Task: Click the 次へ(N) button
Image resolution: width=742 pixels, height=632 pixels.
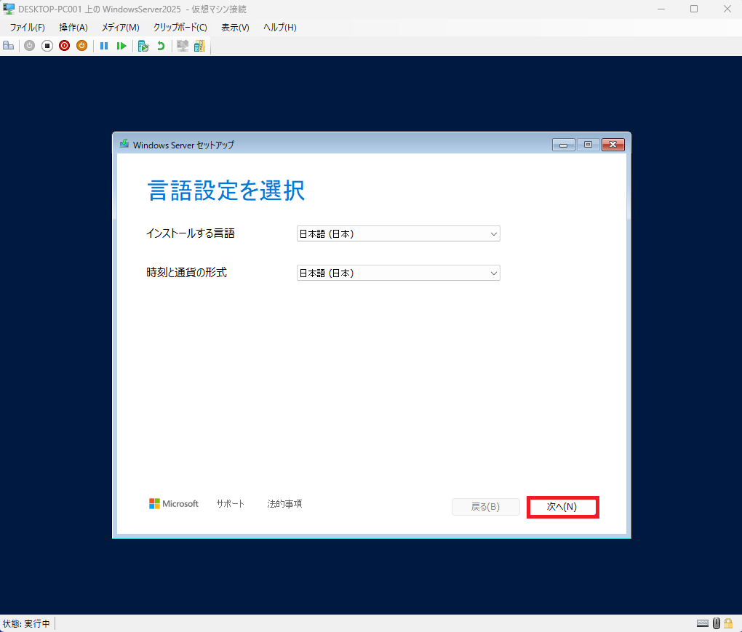Action: point(562,507)
